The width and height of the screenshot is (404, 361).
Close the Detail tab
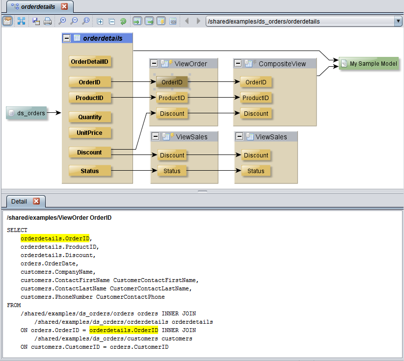[36, 202]
